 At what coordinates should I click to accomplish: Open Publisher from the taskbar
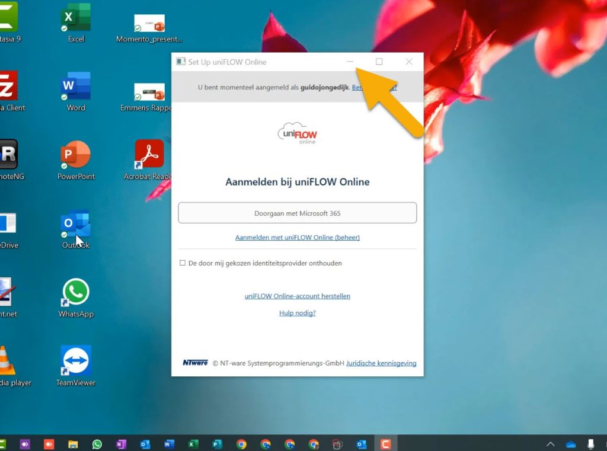pyautogui.click(x=217, y=444)
